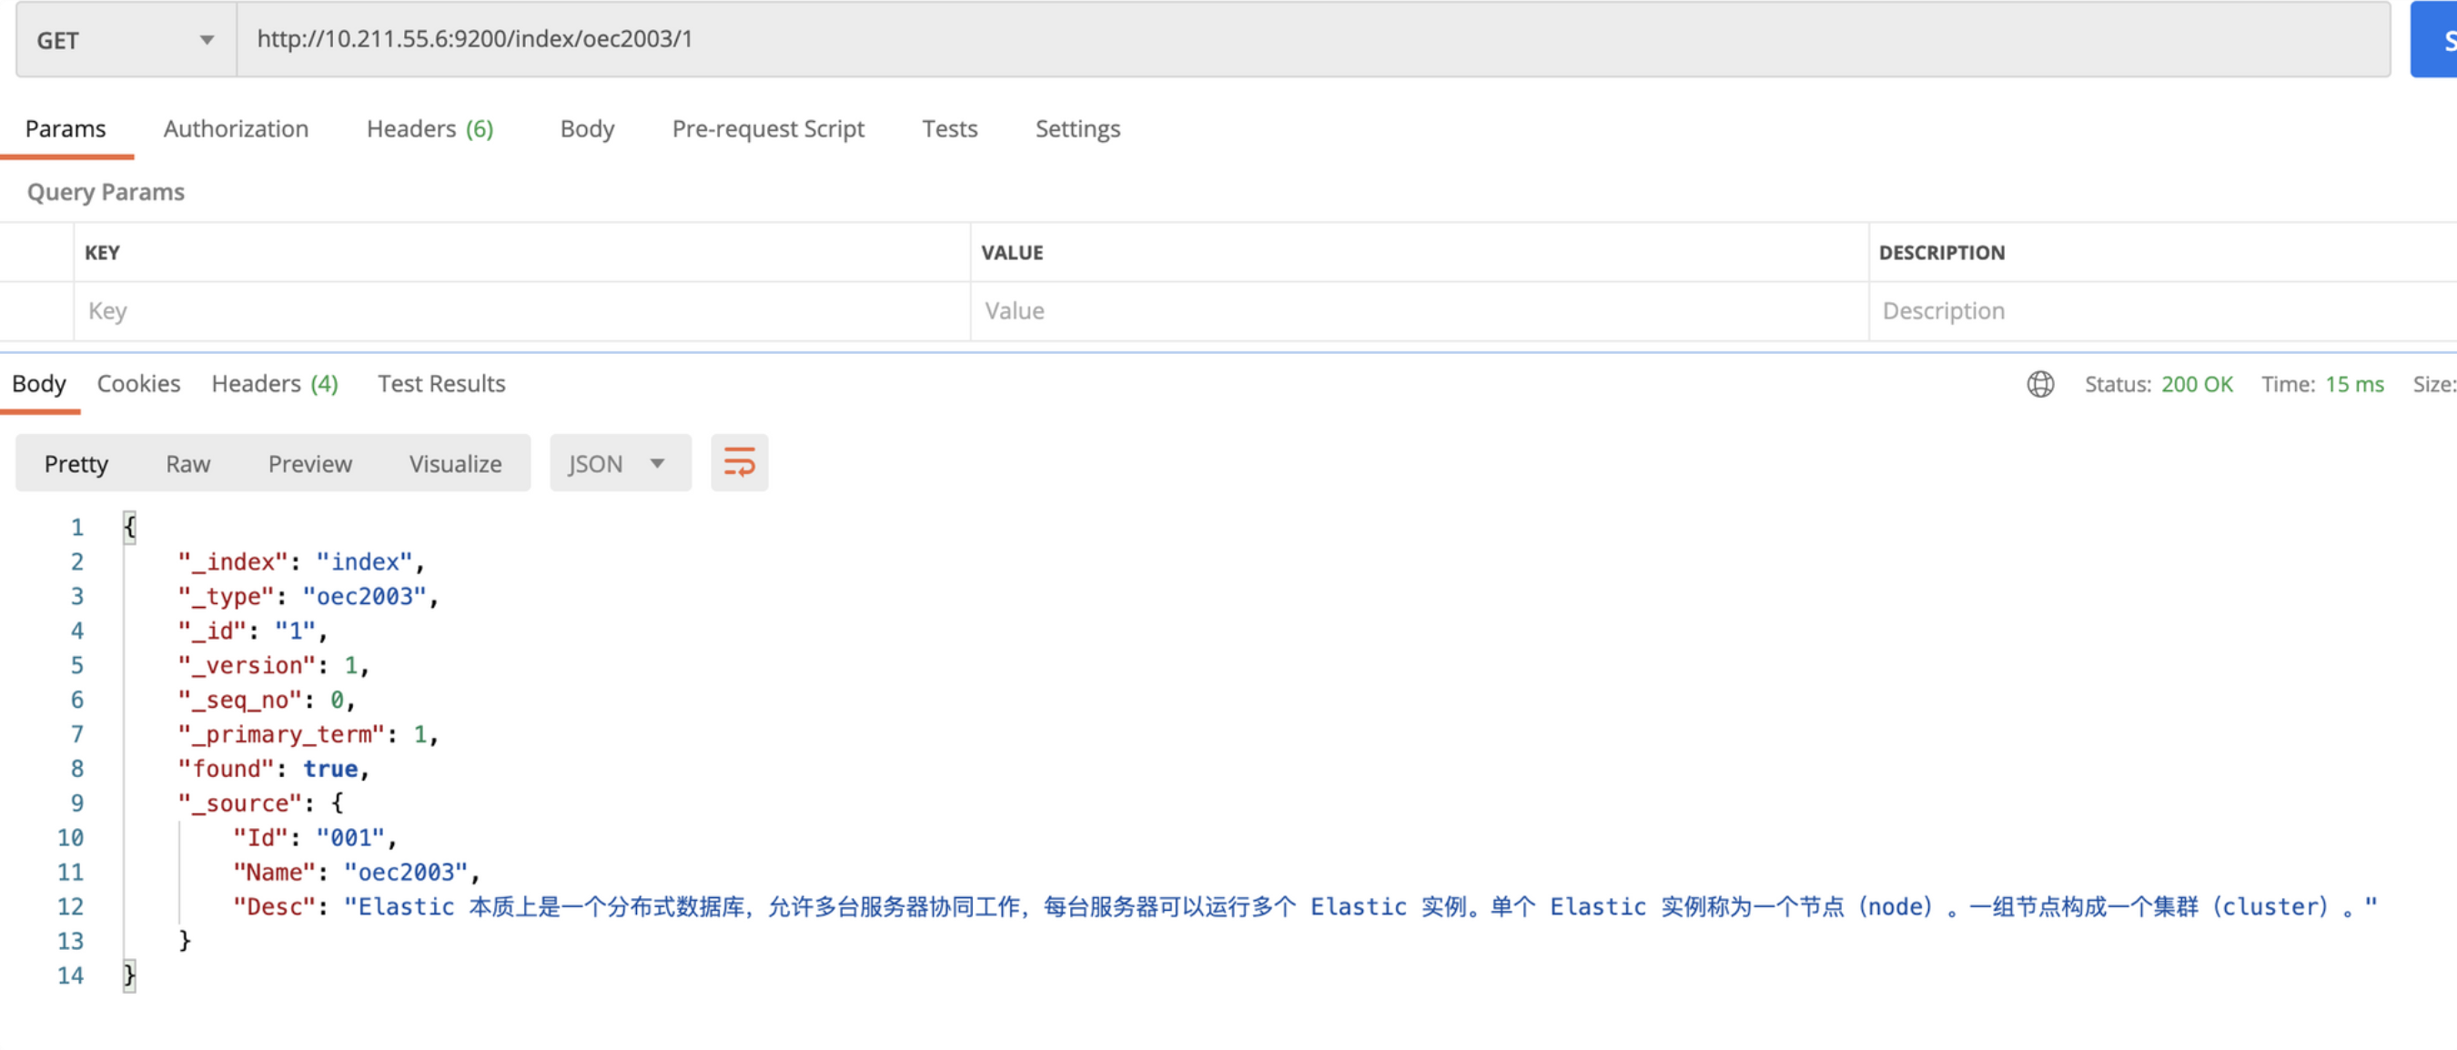Go to the Tests tab
The image size is (2457, 1050).
(x=949, y=128)
